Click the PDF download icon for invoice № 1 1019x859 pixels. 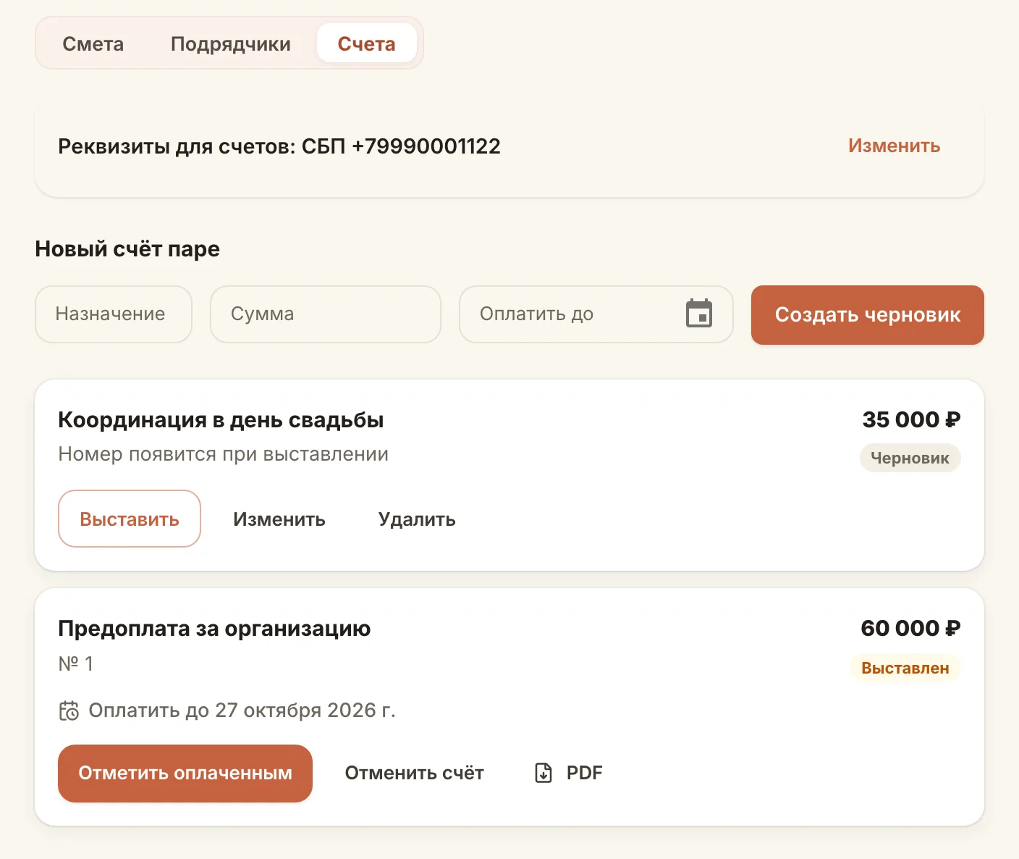(544, 773)
